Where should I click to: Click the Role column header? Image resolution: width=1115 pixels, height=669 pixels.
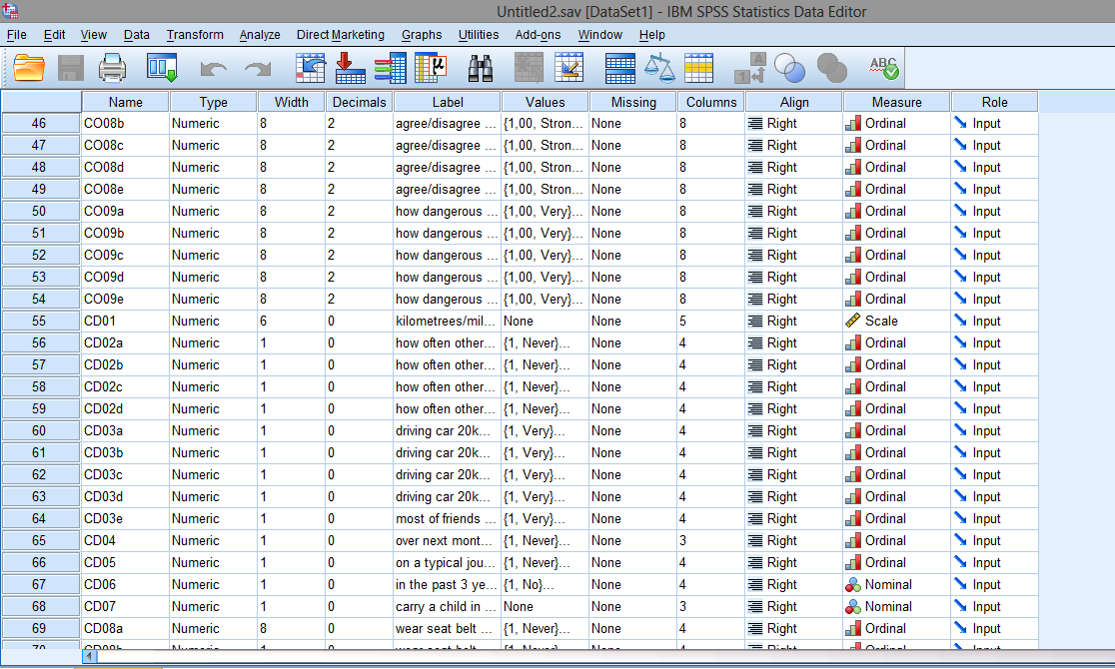(995, 102)
